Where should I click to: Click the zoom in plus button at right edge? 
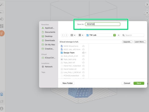147,20
